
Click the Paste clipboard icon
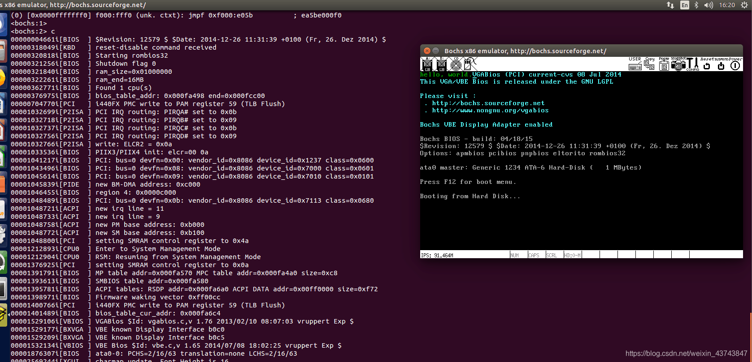664,64
